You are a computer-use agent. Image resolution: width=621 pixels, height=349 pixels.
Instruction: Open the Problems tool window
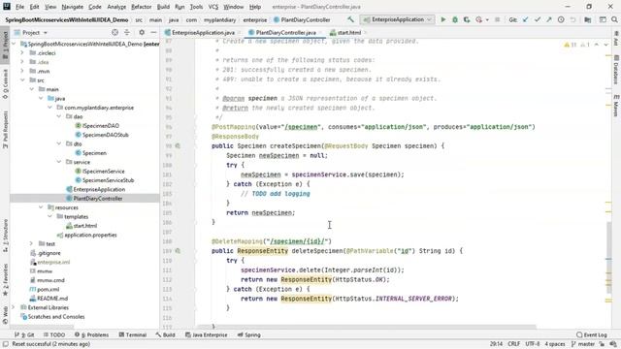[x=91, y=334]
